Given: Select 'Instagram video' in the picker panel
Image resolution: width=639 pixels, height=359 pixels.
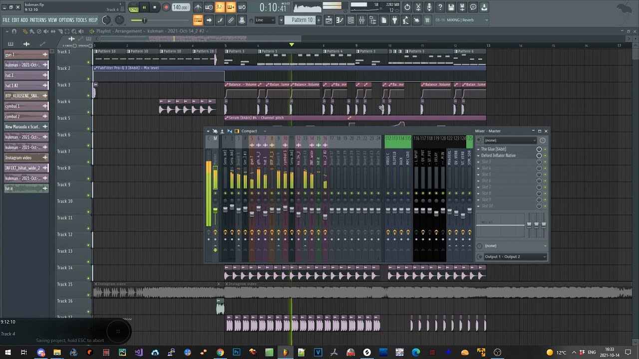Looking at the screenshot, I should pyautogui.click(x=26, y=158).
